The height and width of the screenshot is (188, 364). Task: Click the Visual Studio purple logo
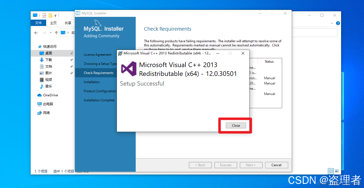129,69
